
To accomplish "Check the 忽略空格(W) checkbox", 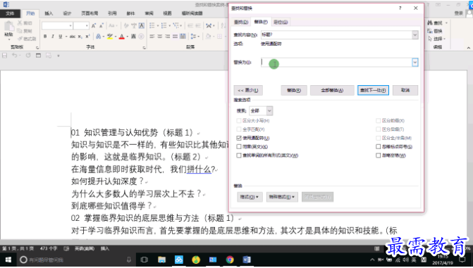I will (x=378, y=155).
